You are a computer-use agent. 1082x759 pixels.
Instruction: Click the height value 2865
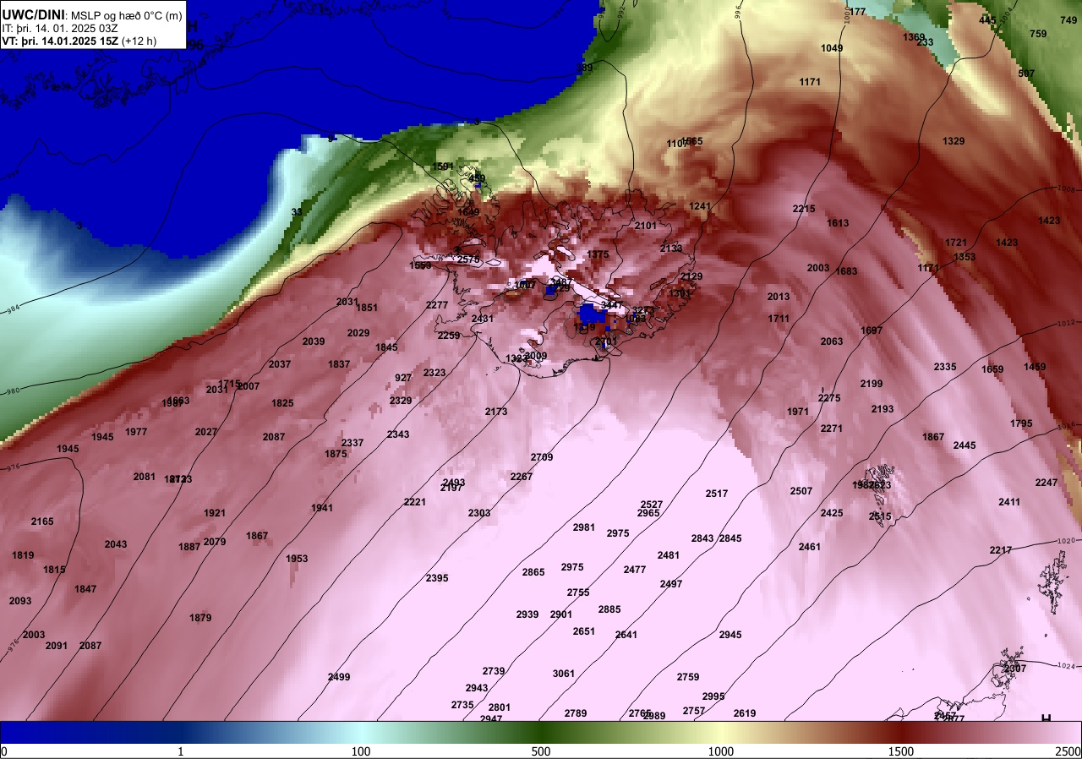point(533,572)
